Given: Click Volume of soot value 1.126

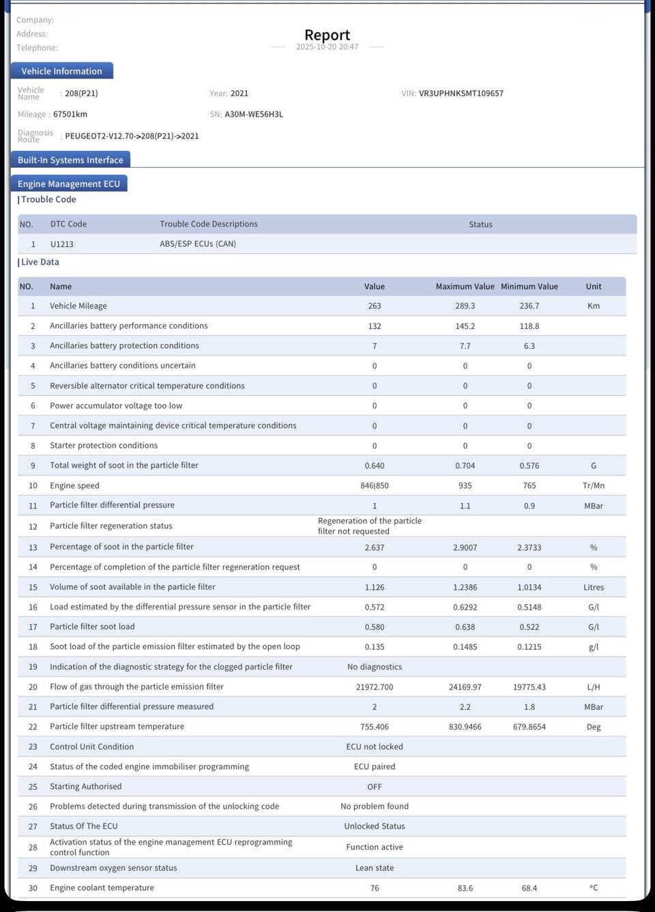Looking at the screenshot, I should (x=375, y=587).
